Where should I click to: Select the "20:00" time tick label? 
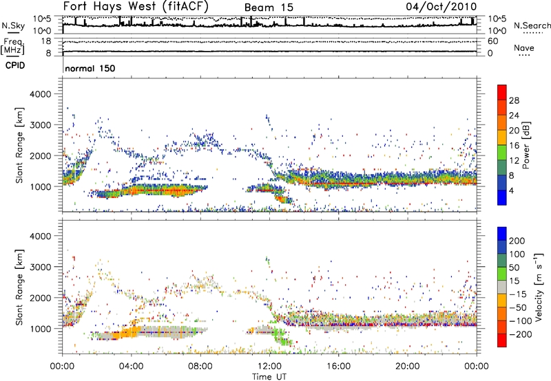pos(407,367)
